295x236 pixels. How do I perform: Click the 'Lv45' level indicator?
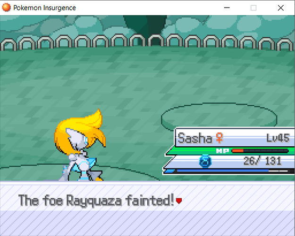[278, 138]
